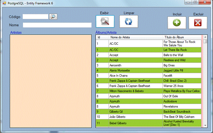The width and height of the screenshot is (213, 133).
Task: Click the Incluir green plus button
Action: tap(177, 23)
